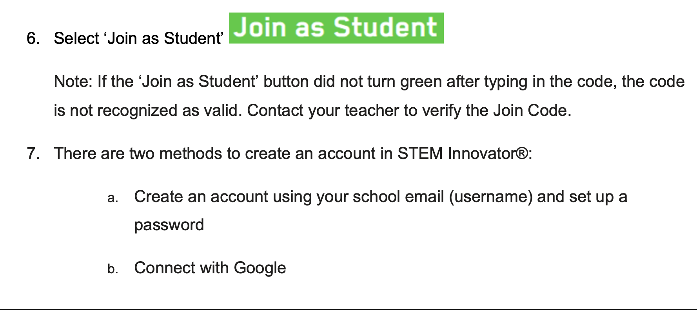Click the text 'Connect with Google'

click(x=210, y=268)
